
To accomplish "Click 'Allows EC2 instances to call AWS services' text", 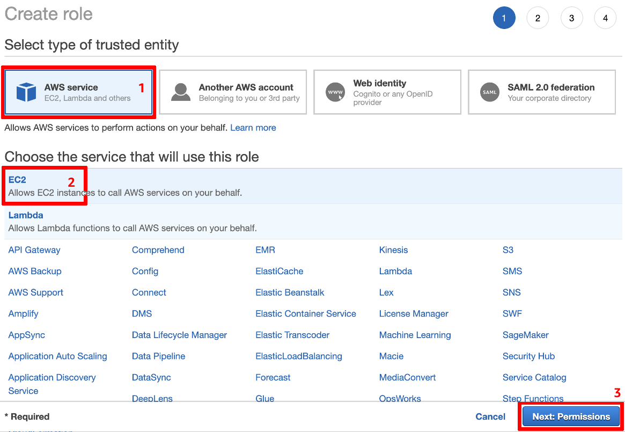I will click(x=125, y=193).
